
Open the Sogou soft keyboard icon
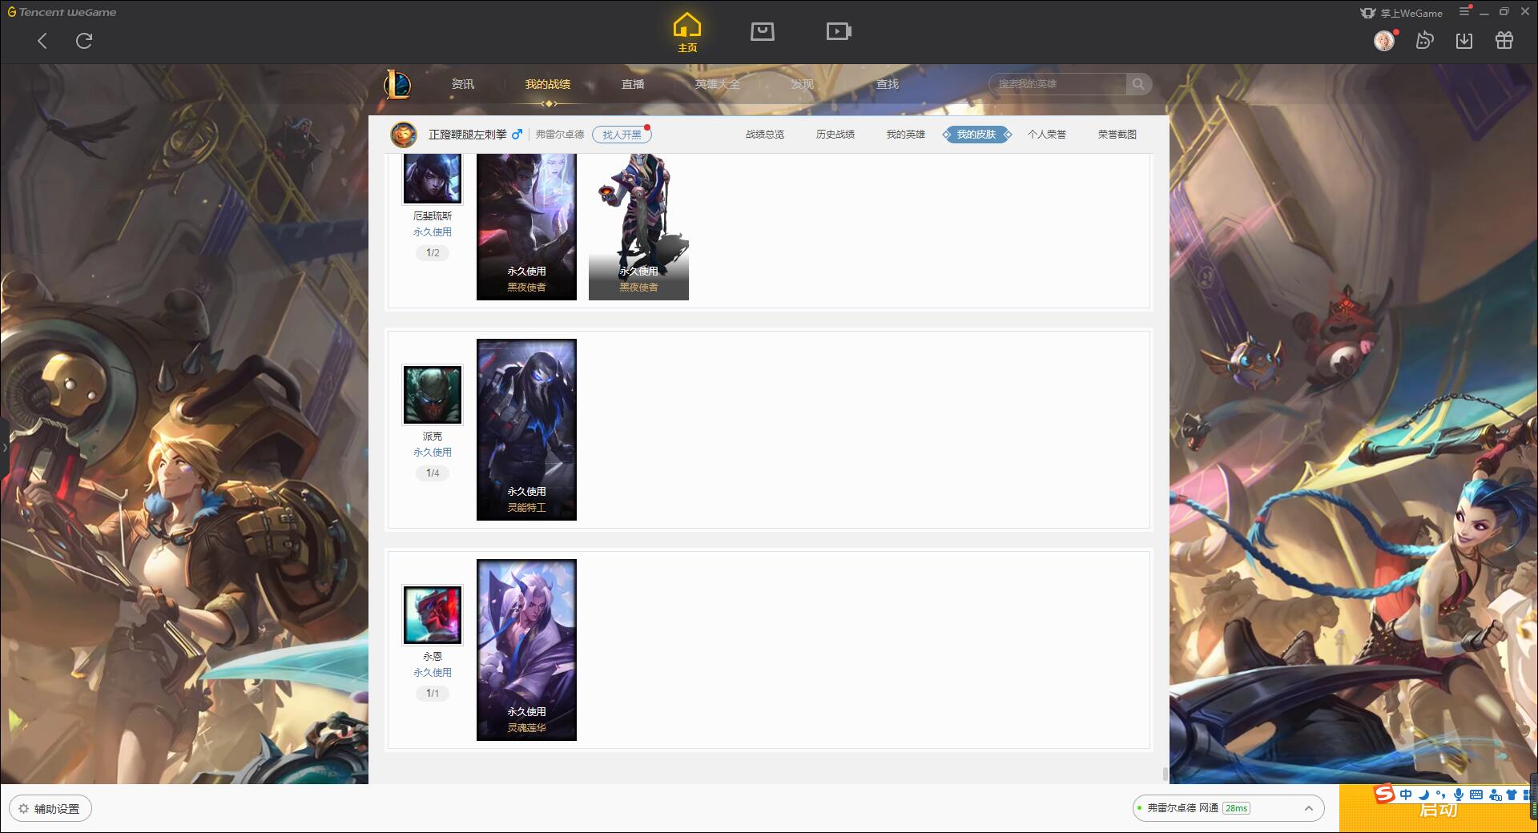tap(1476, 795)
